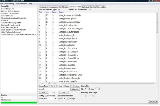This screenshot has width=160, height=106.
Task: Tick the On Right position checkbox
Action: point(68,98)
